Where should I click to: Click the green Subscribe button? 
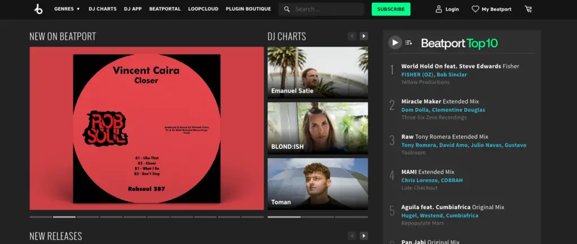(391, 9)
